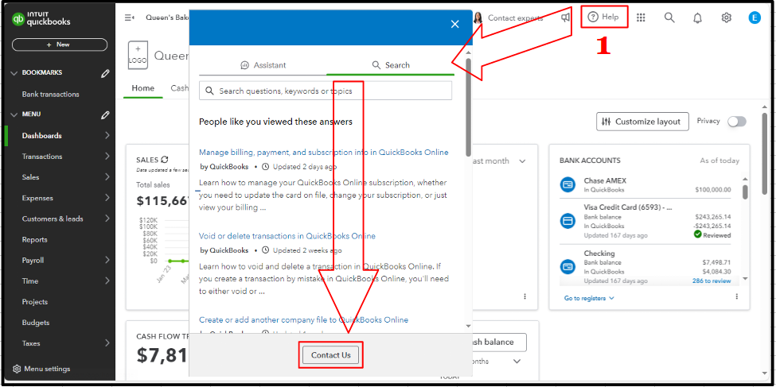The image size is (776, 387).
Task: Select the Checking account row
Action: (645, 267)
